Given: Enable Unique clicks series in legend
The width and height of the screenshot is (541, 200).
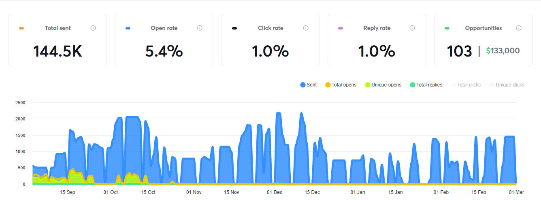Looking at the screenshot, I should point(507,85).
